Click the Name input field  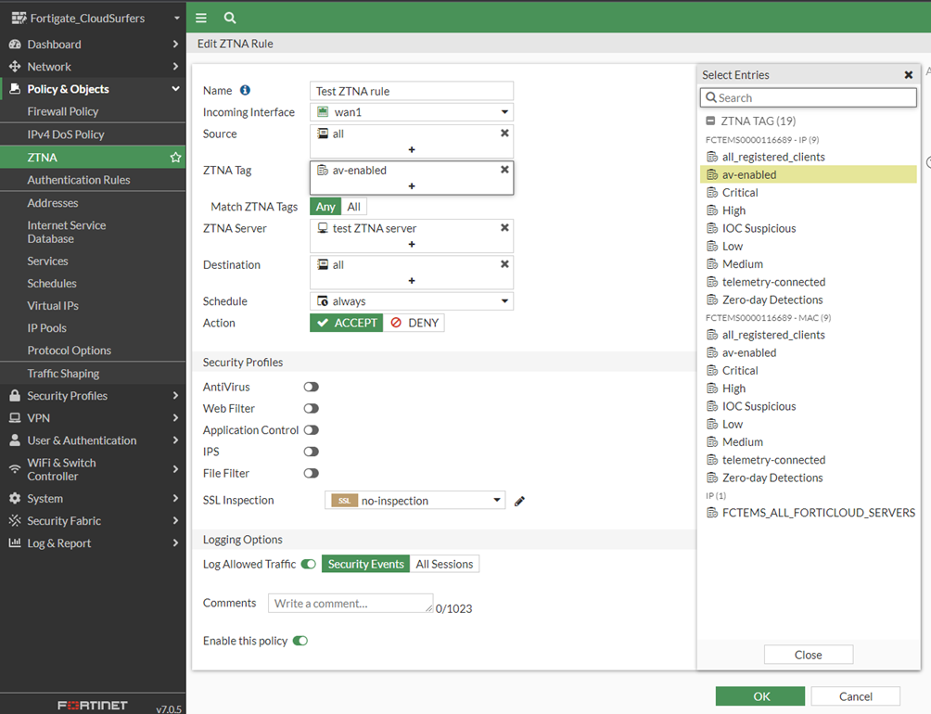[412, 91]
